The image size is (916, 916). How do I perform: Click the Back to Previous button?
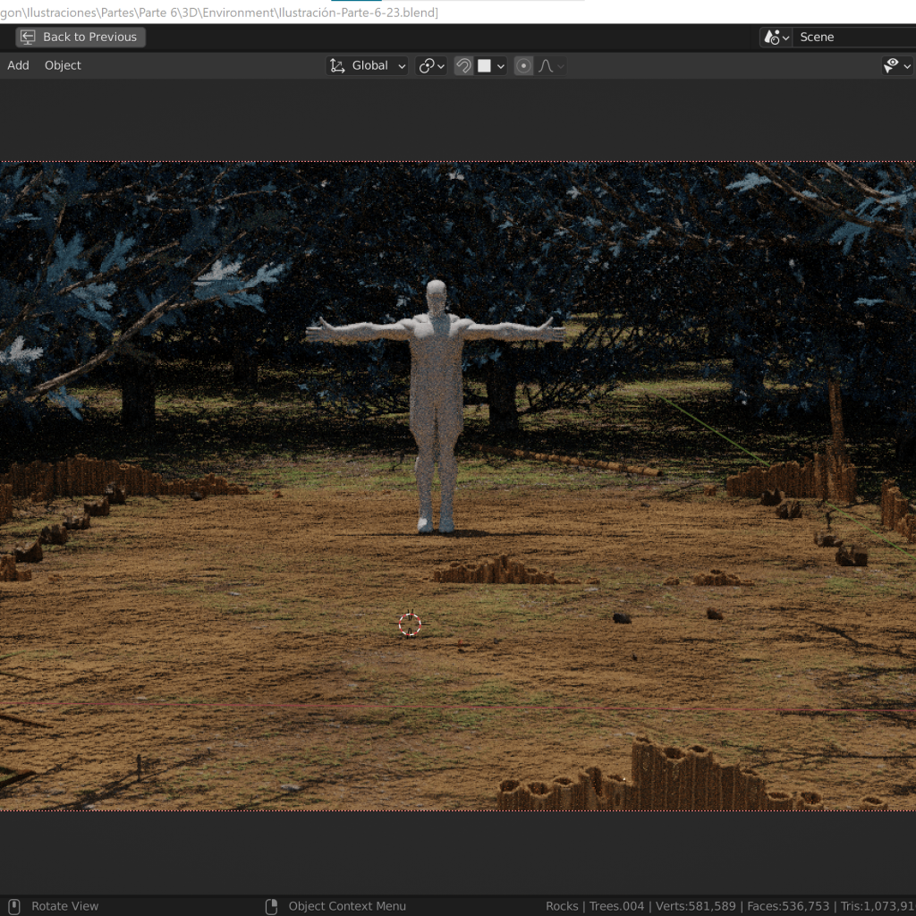click(x=81, y=37)
